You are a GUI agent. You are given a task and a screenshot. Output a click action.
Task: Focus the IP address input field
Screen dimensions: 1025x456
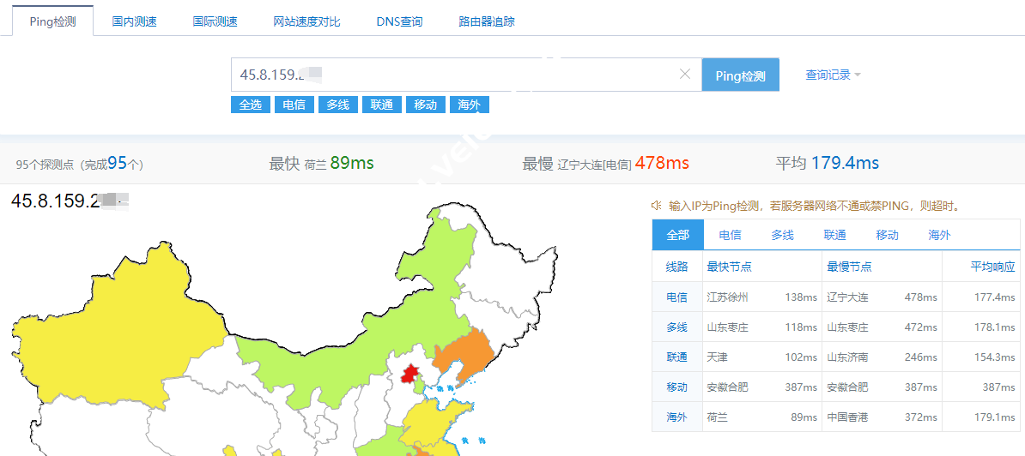point(466,75)
